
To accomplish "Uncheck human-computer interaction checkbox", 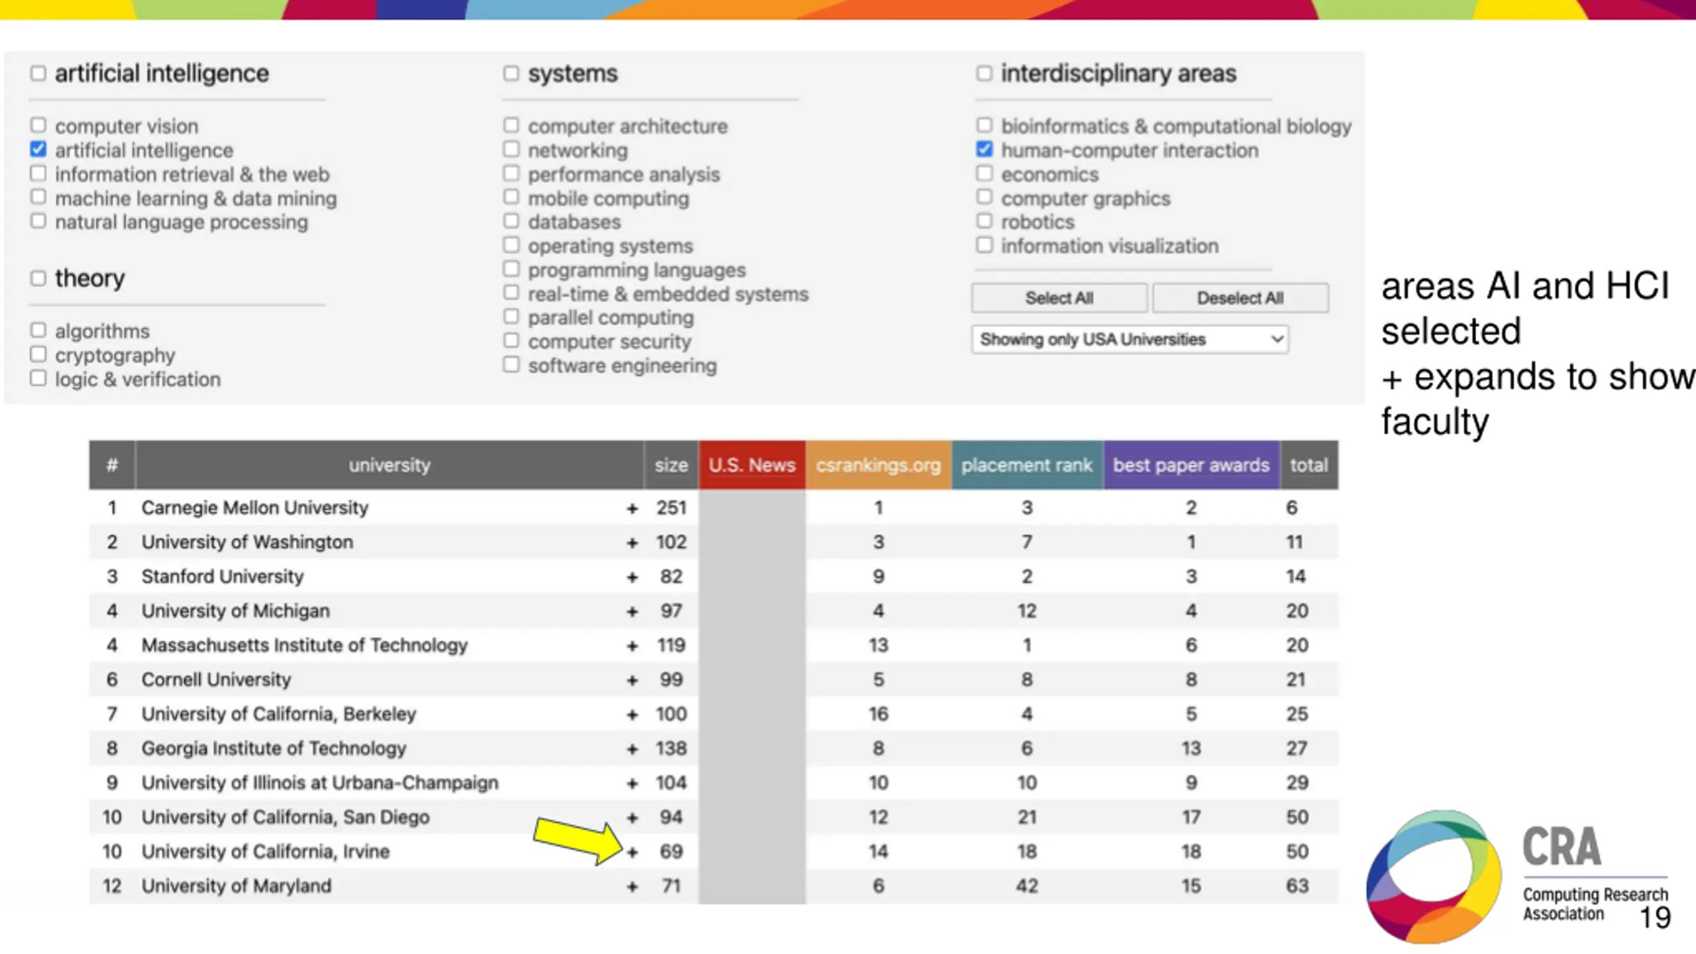I will coord(984,150).
